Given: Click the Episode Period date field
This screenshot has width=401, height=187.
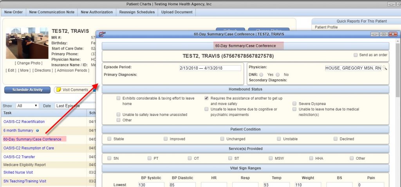Looking at the screenshot, I should (210, 68).
